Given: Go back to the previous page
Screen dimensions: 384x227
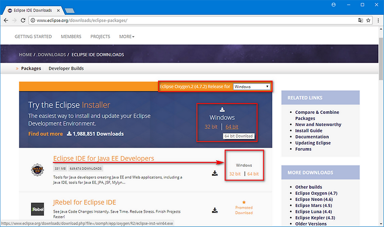Looking at the screenshot, I should click(6, 20).
